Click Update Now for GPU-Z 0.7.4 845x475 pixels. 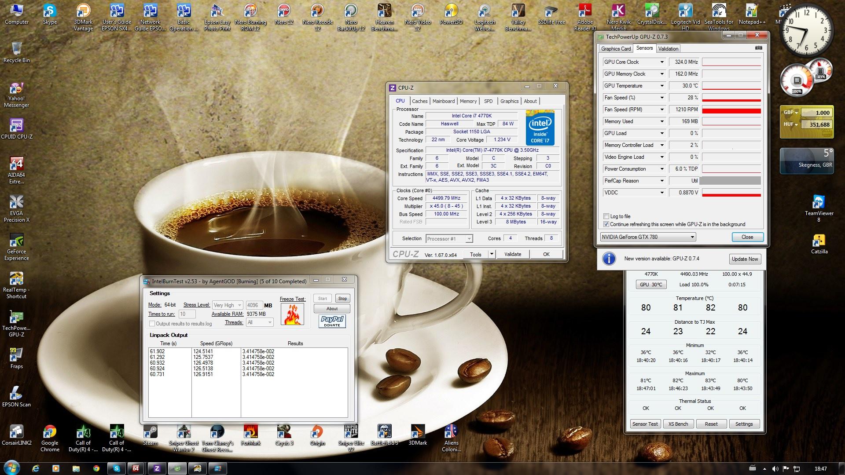pyautogui.click(x=745, y=259)
